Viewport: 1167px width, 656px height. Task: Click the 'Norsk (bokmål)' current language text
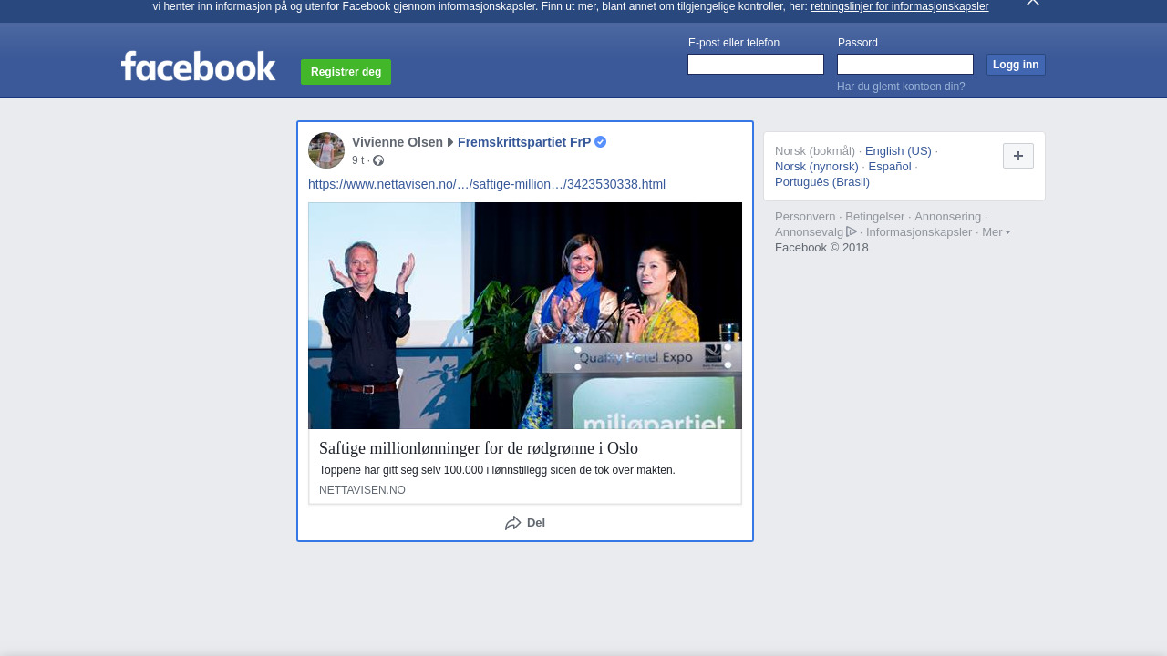point(815,151)
